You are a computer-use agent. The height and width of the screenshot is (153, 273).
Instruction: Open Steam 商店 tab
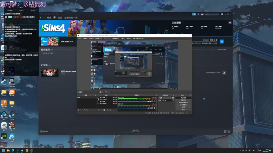coord(49,18)
